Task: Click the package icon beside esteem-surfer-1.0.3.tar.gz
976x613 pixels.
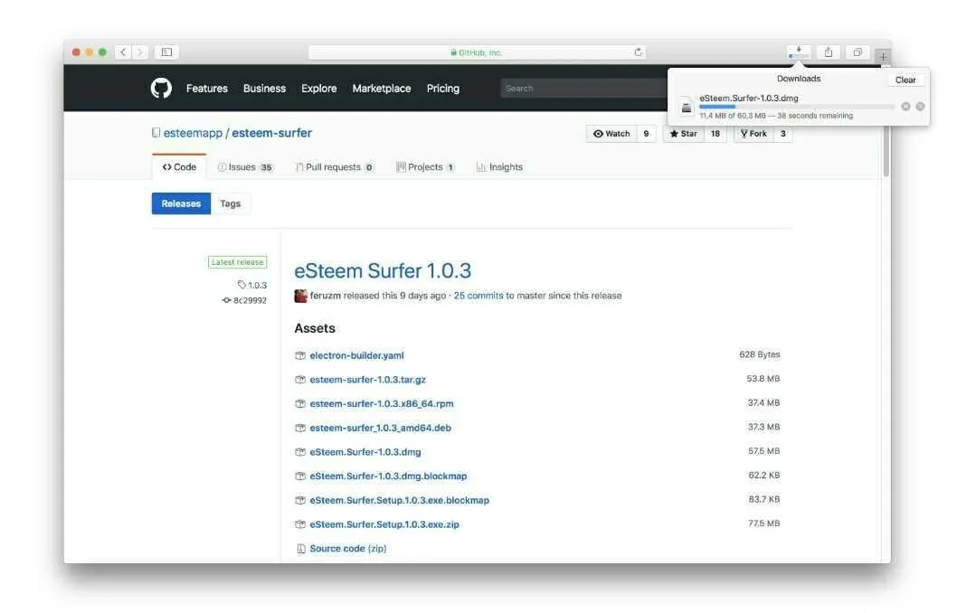Action: (x=300, y=380)
